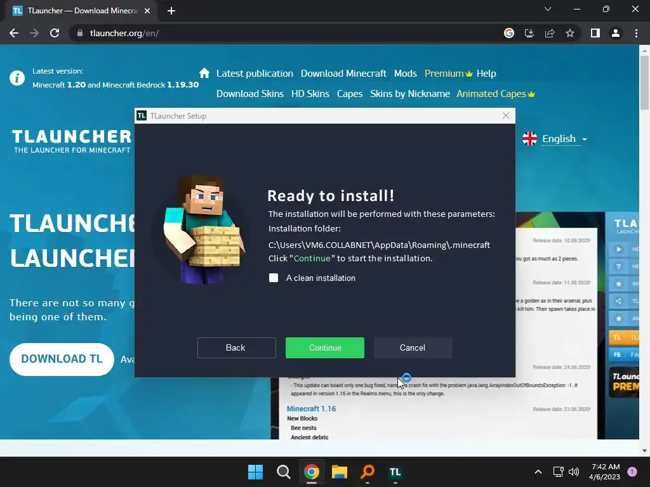Open the Help page
Screen dimensions: 650x487
pos(486,74)
